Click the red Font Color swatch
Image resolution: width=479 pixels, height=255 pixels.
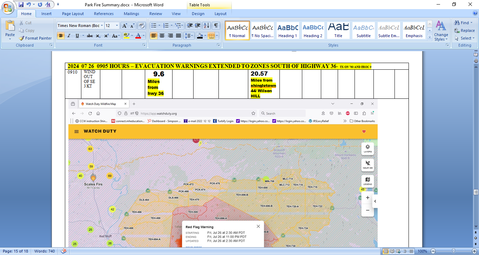tap(138, 36)
